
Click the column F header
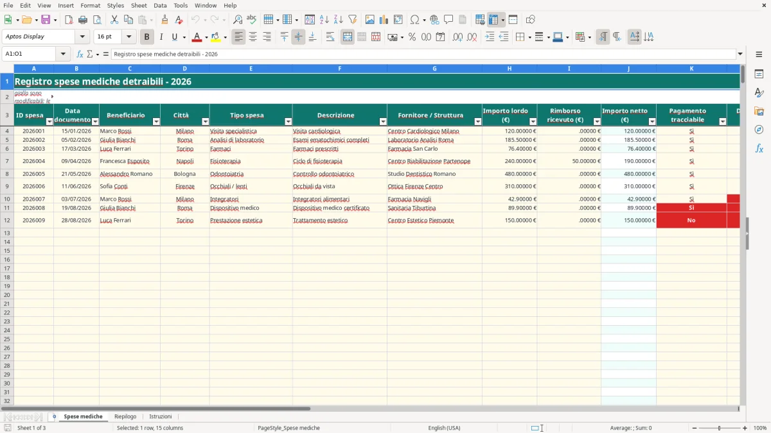[x=339, y=68]
